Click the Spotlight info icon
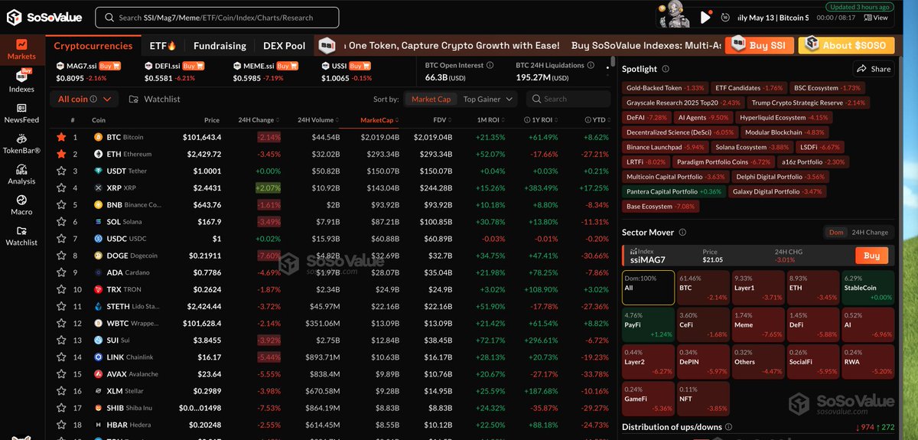918x440 pixels. click(666, 69)
